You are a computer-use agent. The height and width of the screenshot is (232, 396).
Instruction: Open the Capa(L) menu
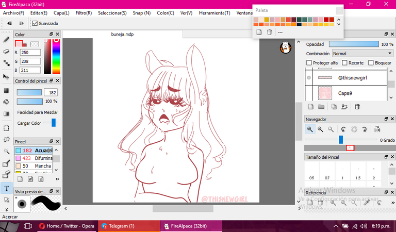tap(61, 13)
